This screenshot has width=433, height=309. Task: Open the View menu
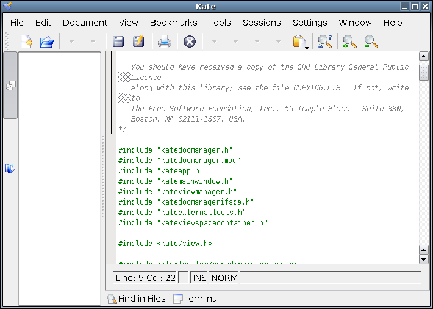pyautogui.click(x=129, y=23)
